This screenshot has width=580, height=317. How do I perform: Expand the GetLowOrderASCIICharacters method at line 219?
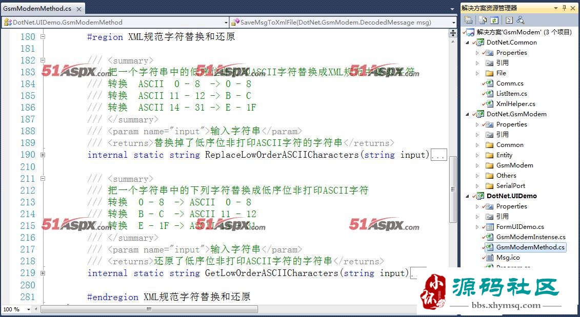tap(43, 273)
